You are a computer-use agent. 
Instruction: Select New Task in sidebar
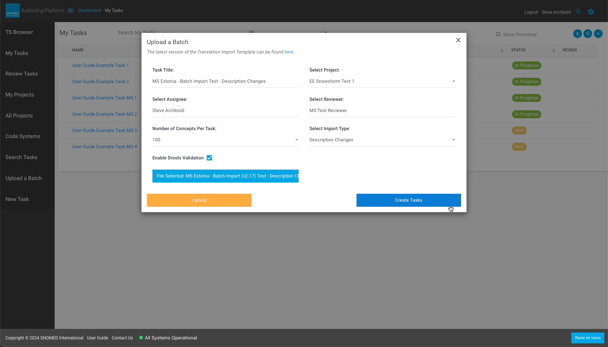tap(17, 199)
